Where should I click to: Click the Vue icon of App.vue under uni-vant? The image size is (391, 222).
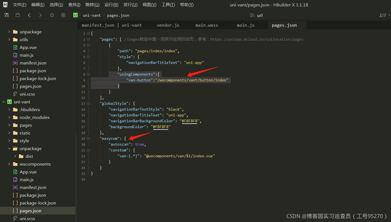tap(15, 172)
